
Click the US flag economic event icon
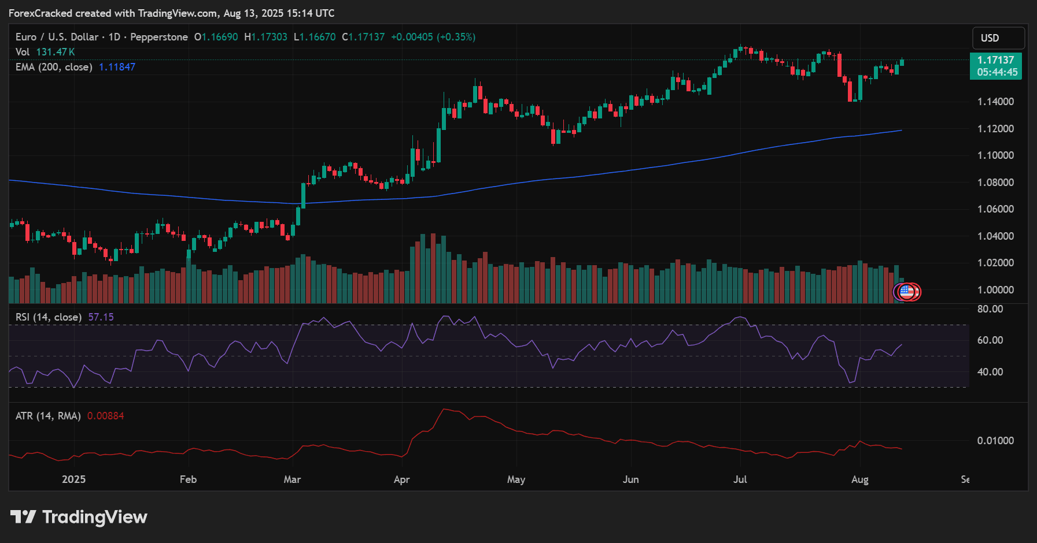(906, 292)
